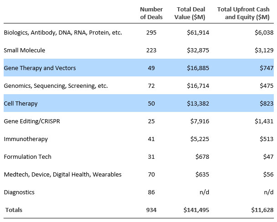Select the Totals row label
Screen dimensions: 277x222
coord(14,210)
